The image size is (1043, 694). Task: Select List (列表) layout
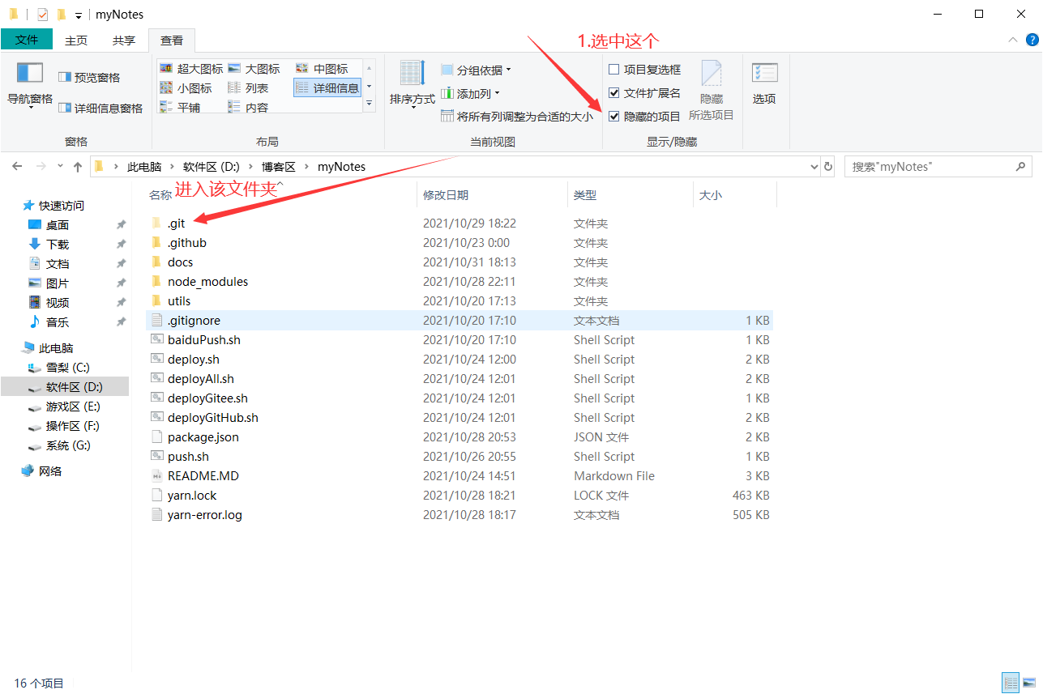[x=249, y=88]
